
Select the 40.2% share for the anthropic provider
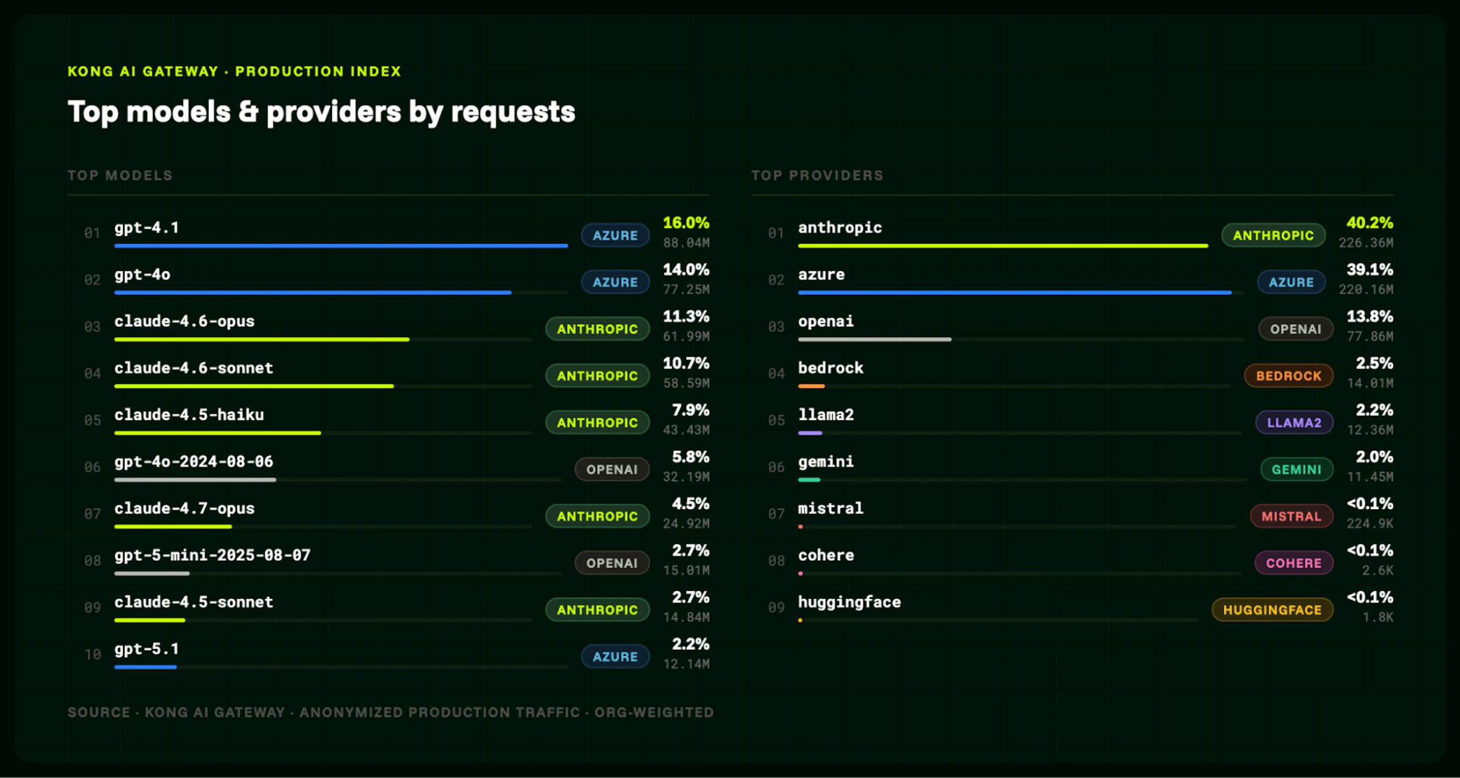pos(1370,222)
